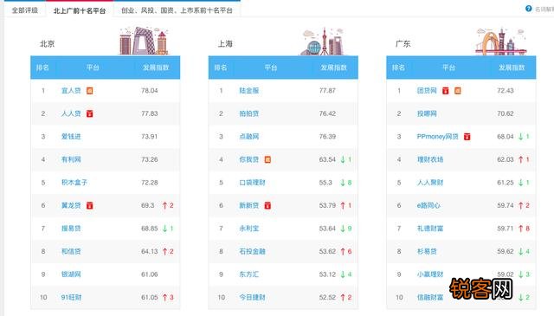Open the 人人聚财 platform link
This screenshot has width=554, height=316.
coord(430,183)
